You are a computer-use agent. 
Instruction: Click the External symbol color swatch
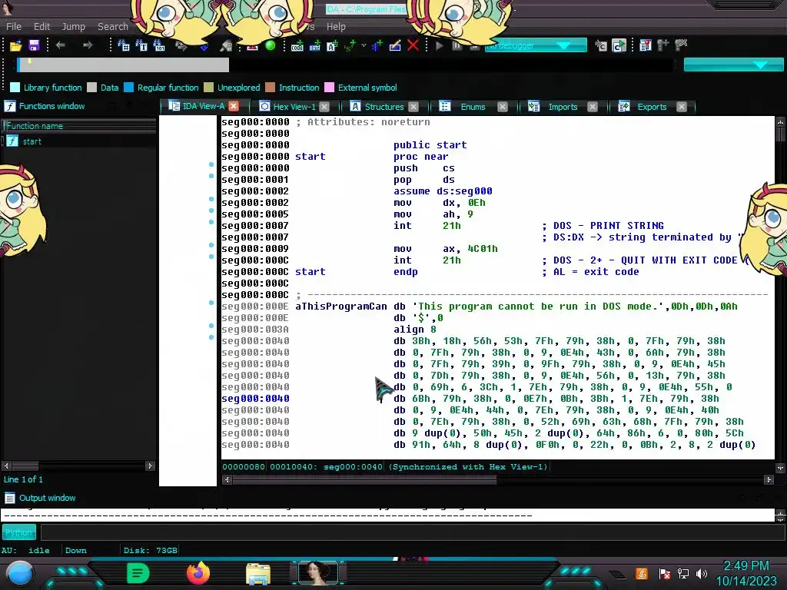coord(329,88)
